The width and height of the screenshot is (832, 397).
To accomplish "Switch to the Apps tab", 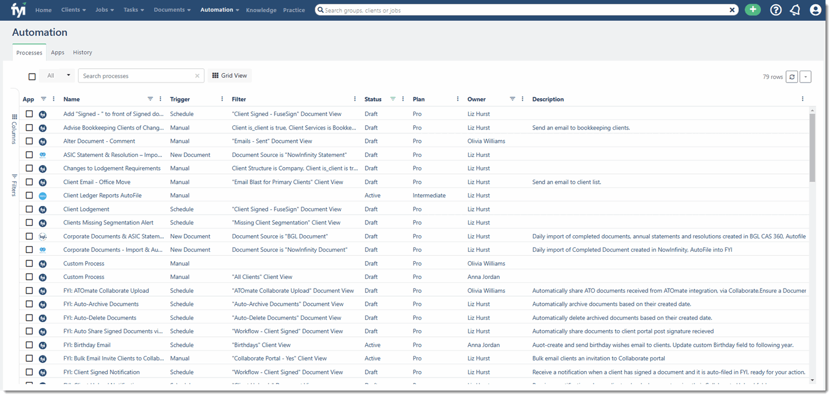I will (x=57, y=52).
